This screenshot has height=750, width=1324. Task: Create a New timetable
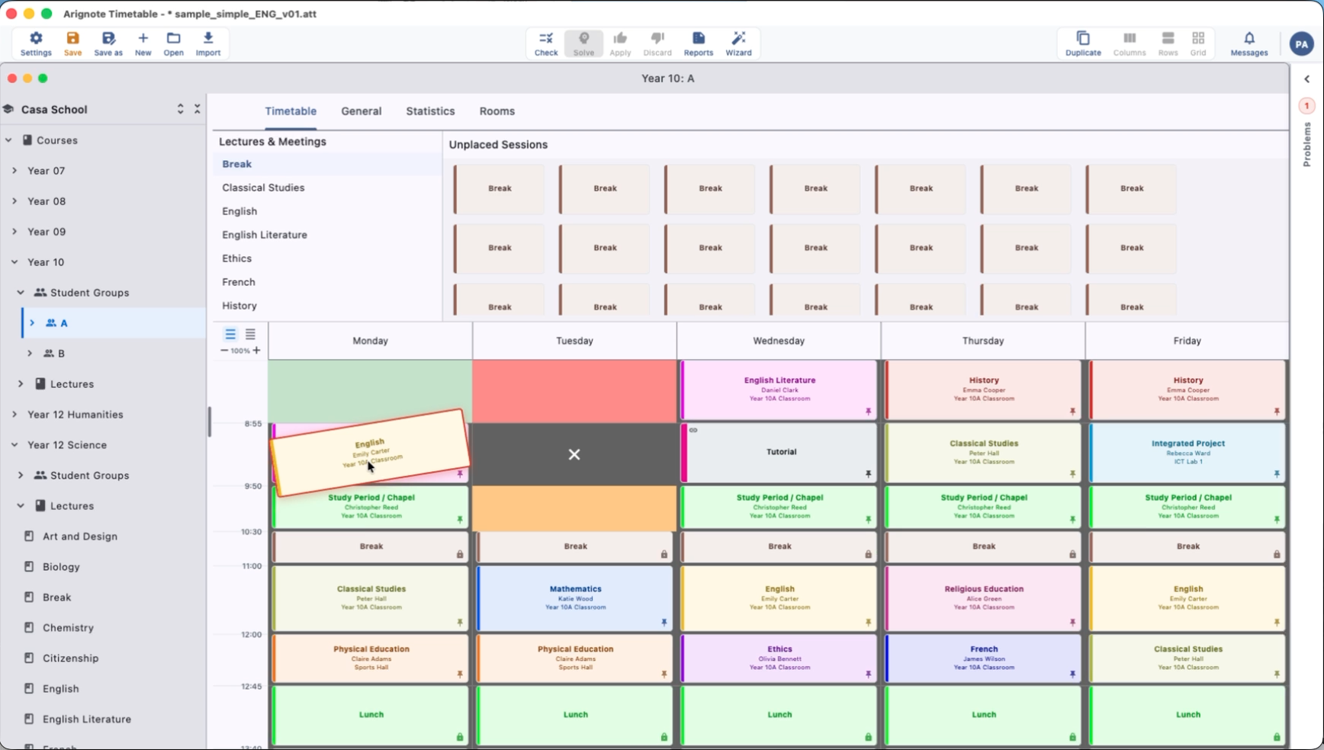point(143,43)
